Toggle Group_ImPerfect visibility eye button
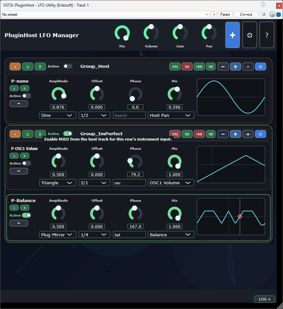 tap(248, 134)
